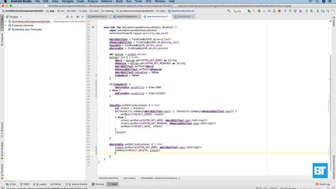Viewport: 336px width, 189px height.
Task: Select the NewWordActivity.kt editor tab
Action: (x=157, y=16)
